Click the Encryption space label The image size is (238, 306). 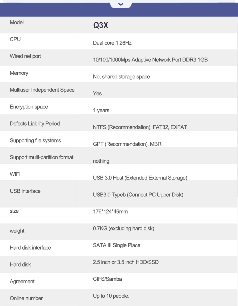point(29,107)
